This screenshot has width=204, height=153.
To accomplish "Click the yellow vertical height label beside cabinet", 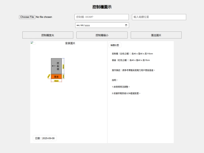I will click(x=63, y=66).
